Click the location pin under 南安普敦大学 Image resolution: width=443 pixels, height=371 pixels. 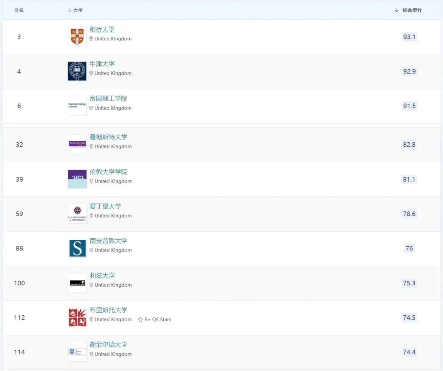coord(91,250)
